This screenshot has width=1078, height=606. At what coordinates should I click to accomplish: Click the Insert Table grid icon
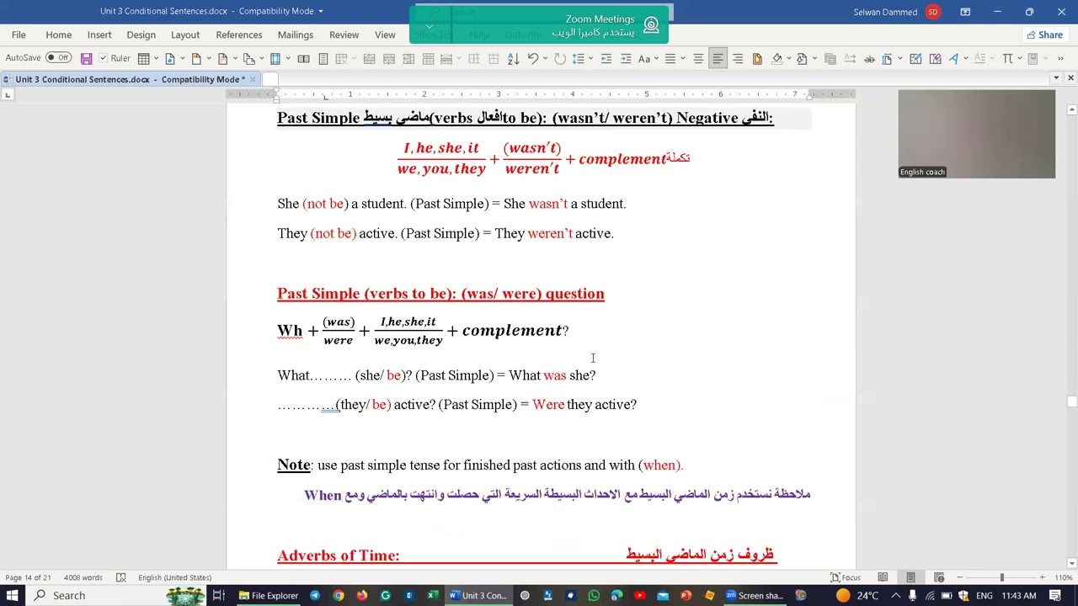tap(144, 59)
